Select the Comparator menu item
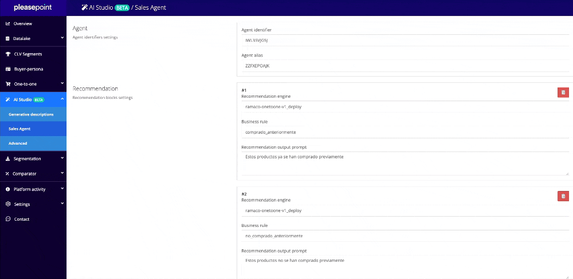This screenshot has height=279, width=573. tap(25, 173)
